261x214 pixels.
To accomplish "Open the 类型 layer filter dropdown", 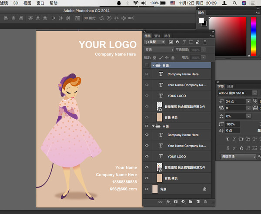I will click(x=154, y=42).
